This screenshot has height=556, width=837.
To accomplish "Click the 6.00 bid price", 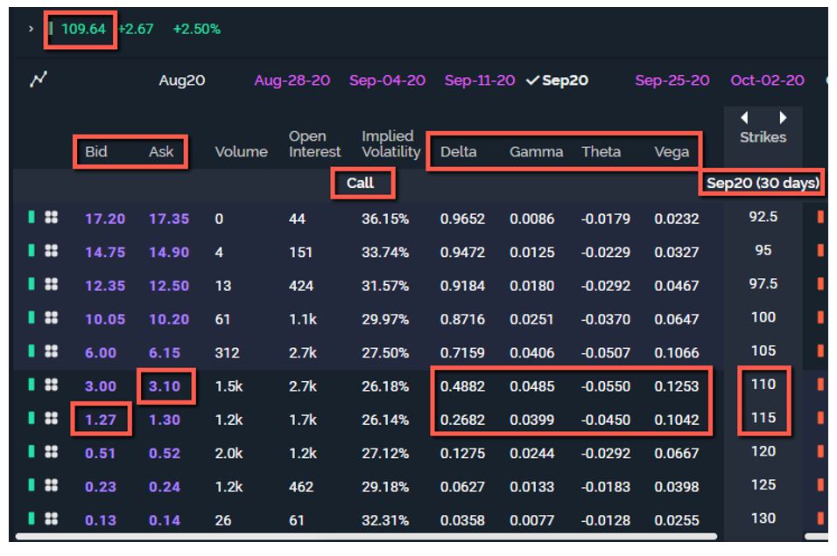I will (x=101, y=352).
